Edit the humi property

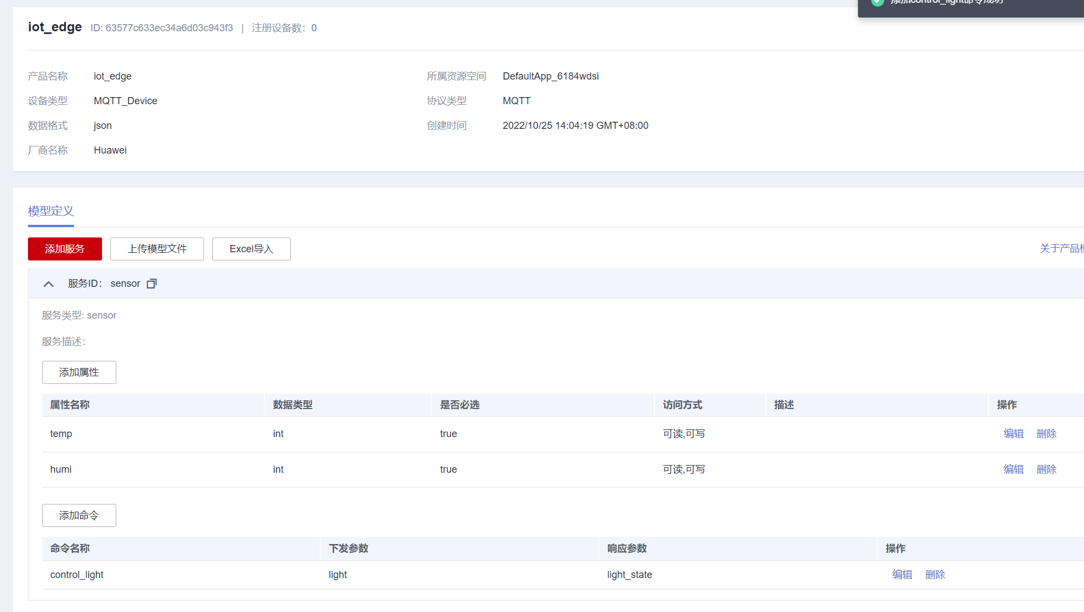(1013, 469)
